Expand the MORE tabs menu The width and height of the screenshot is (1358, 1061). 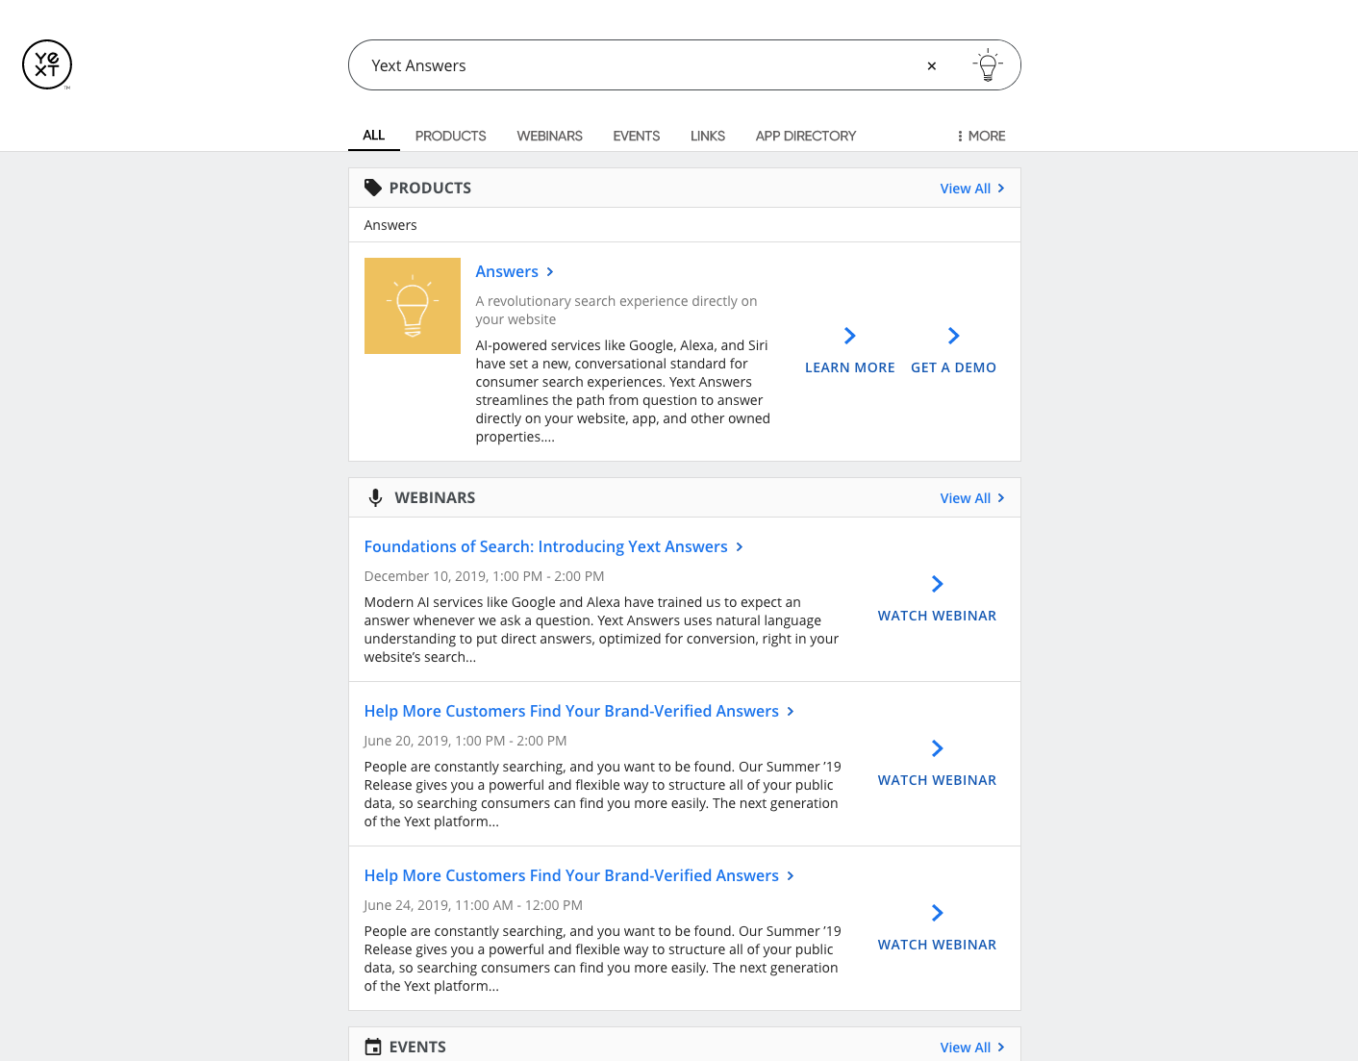point(981,136)
